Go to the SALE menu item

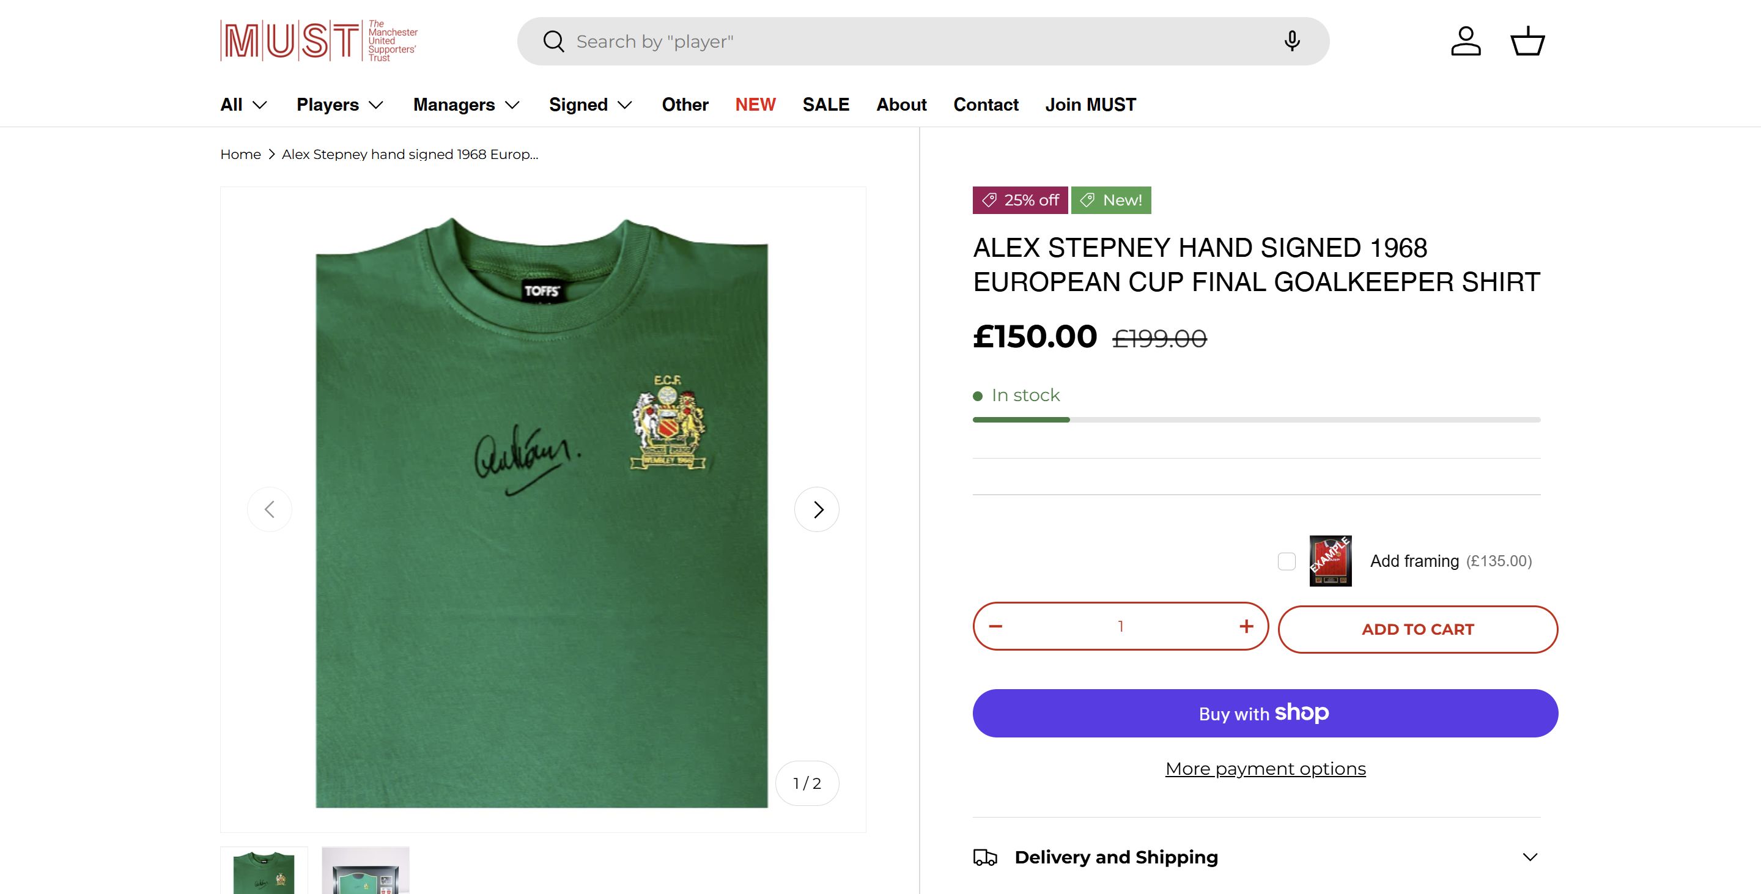[x=826, y=105]
